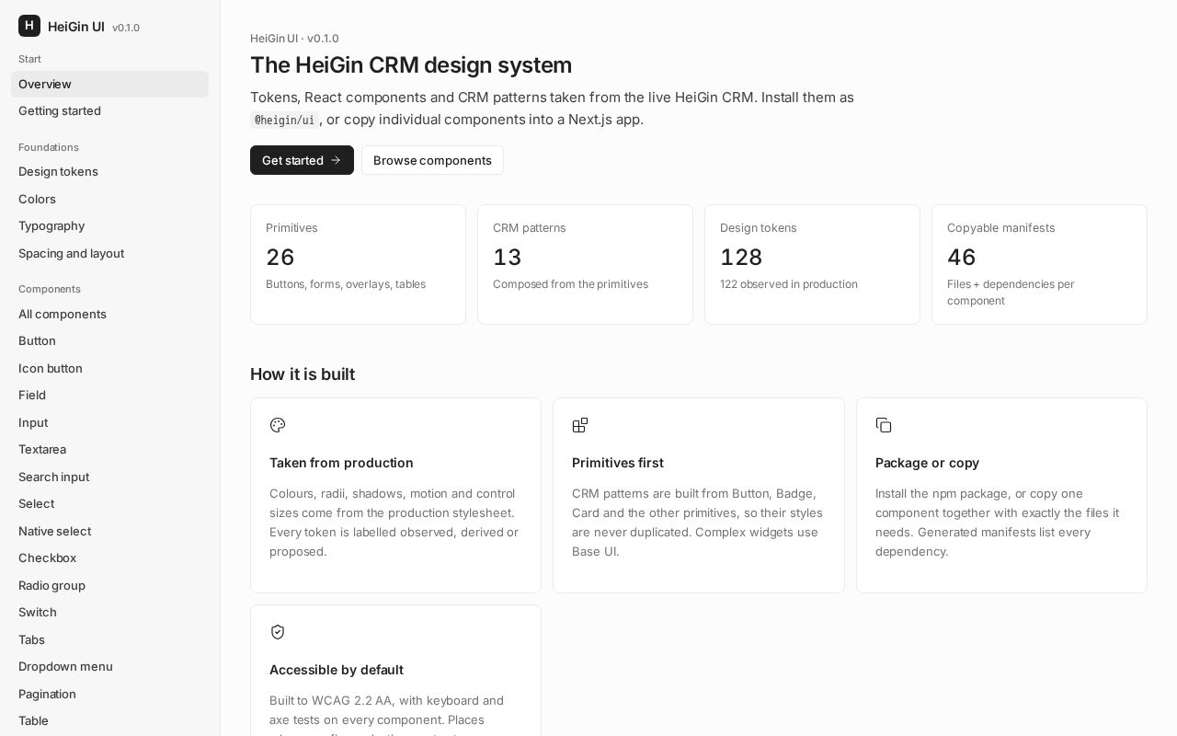Screen dimensions: 1177x736
Task: Click the "The HeiGin CRM design system" title
Action: (x=411, y=65)
